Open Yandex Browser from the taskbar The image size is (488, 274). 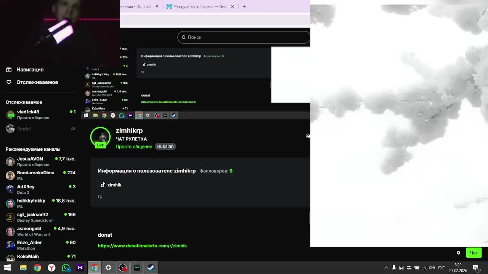click(x=51, y=268)
